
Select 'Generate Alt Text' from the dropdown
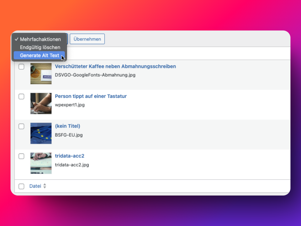[x=40, y=56]
